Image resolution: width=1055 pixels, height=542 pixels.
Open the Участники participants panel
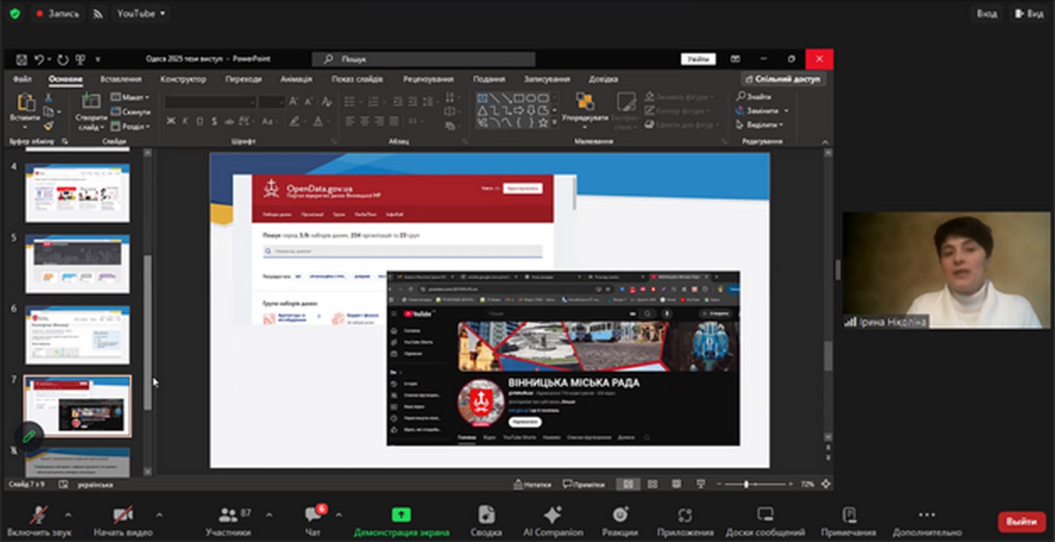(229, 515)
